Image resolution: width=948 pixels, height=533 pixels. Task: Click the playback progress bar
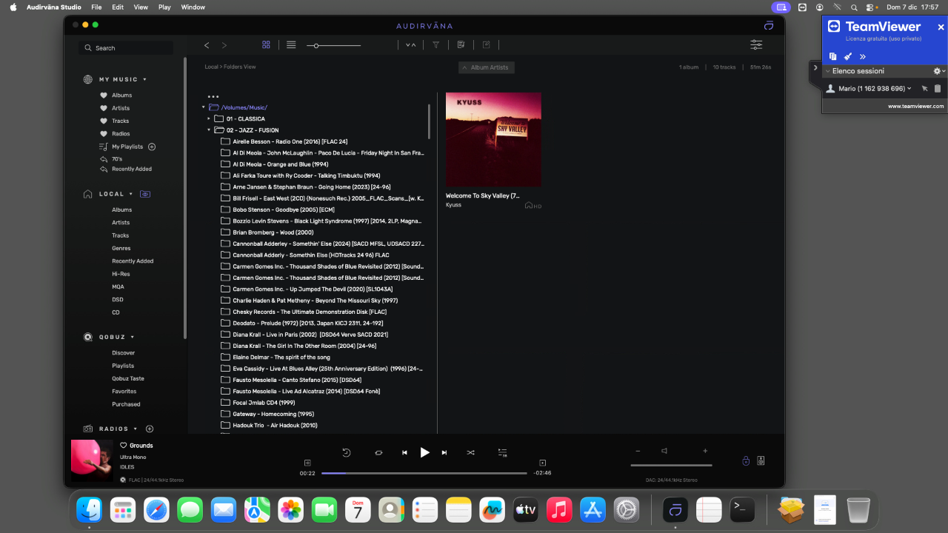pos(424,472)
